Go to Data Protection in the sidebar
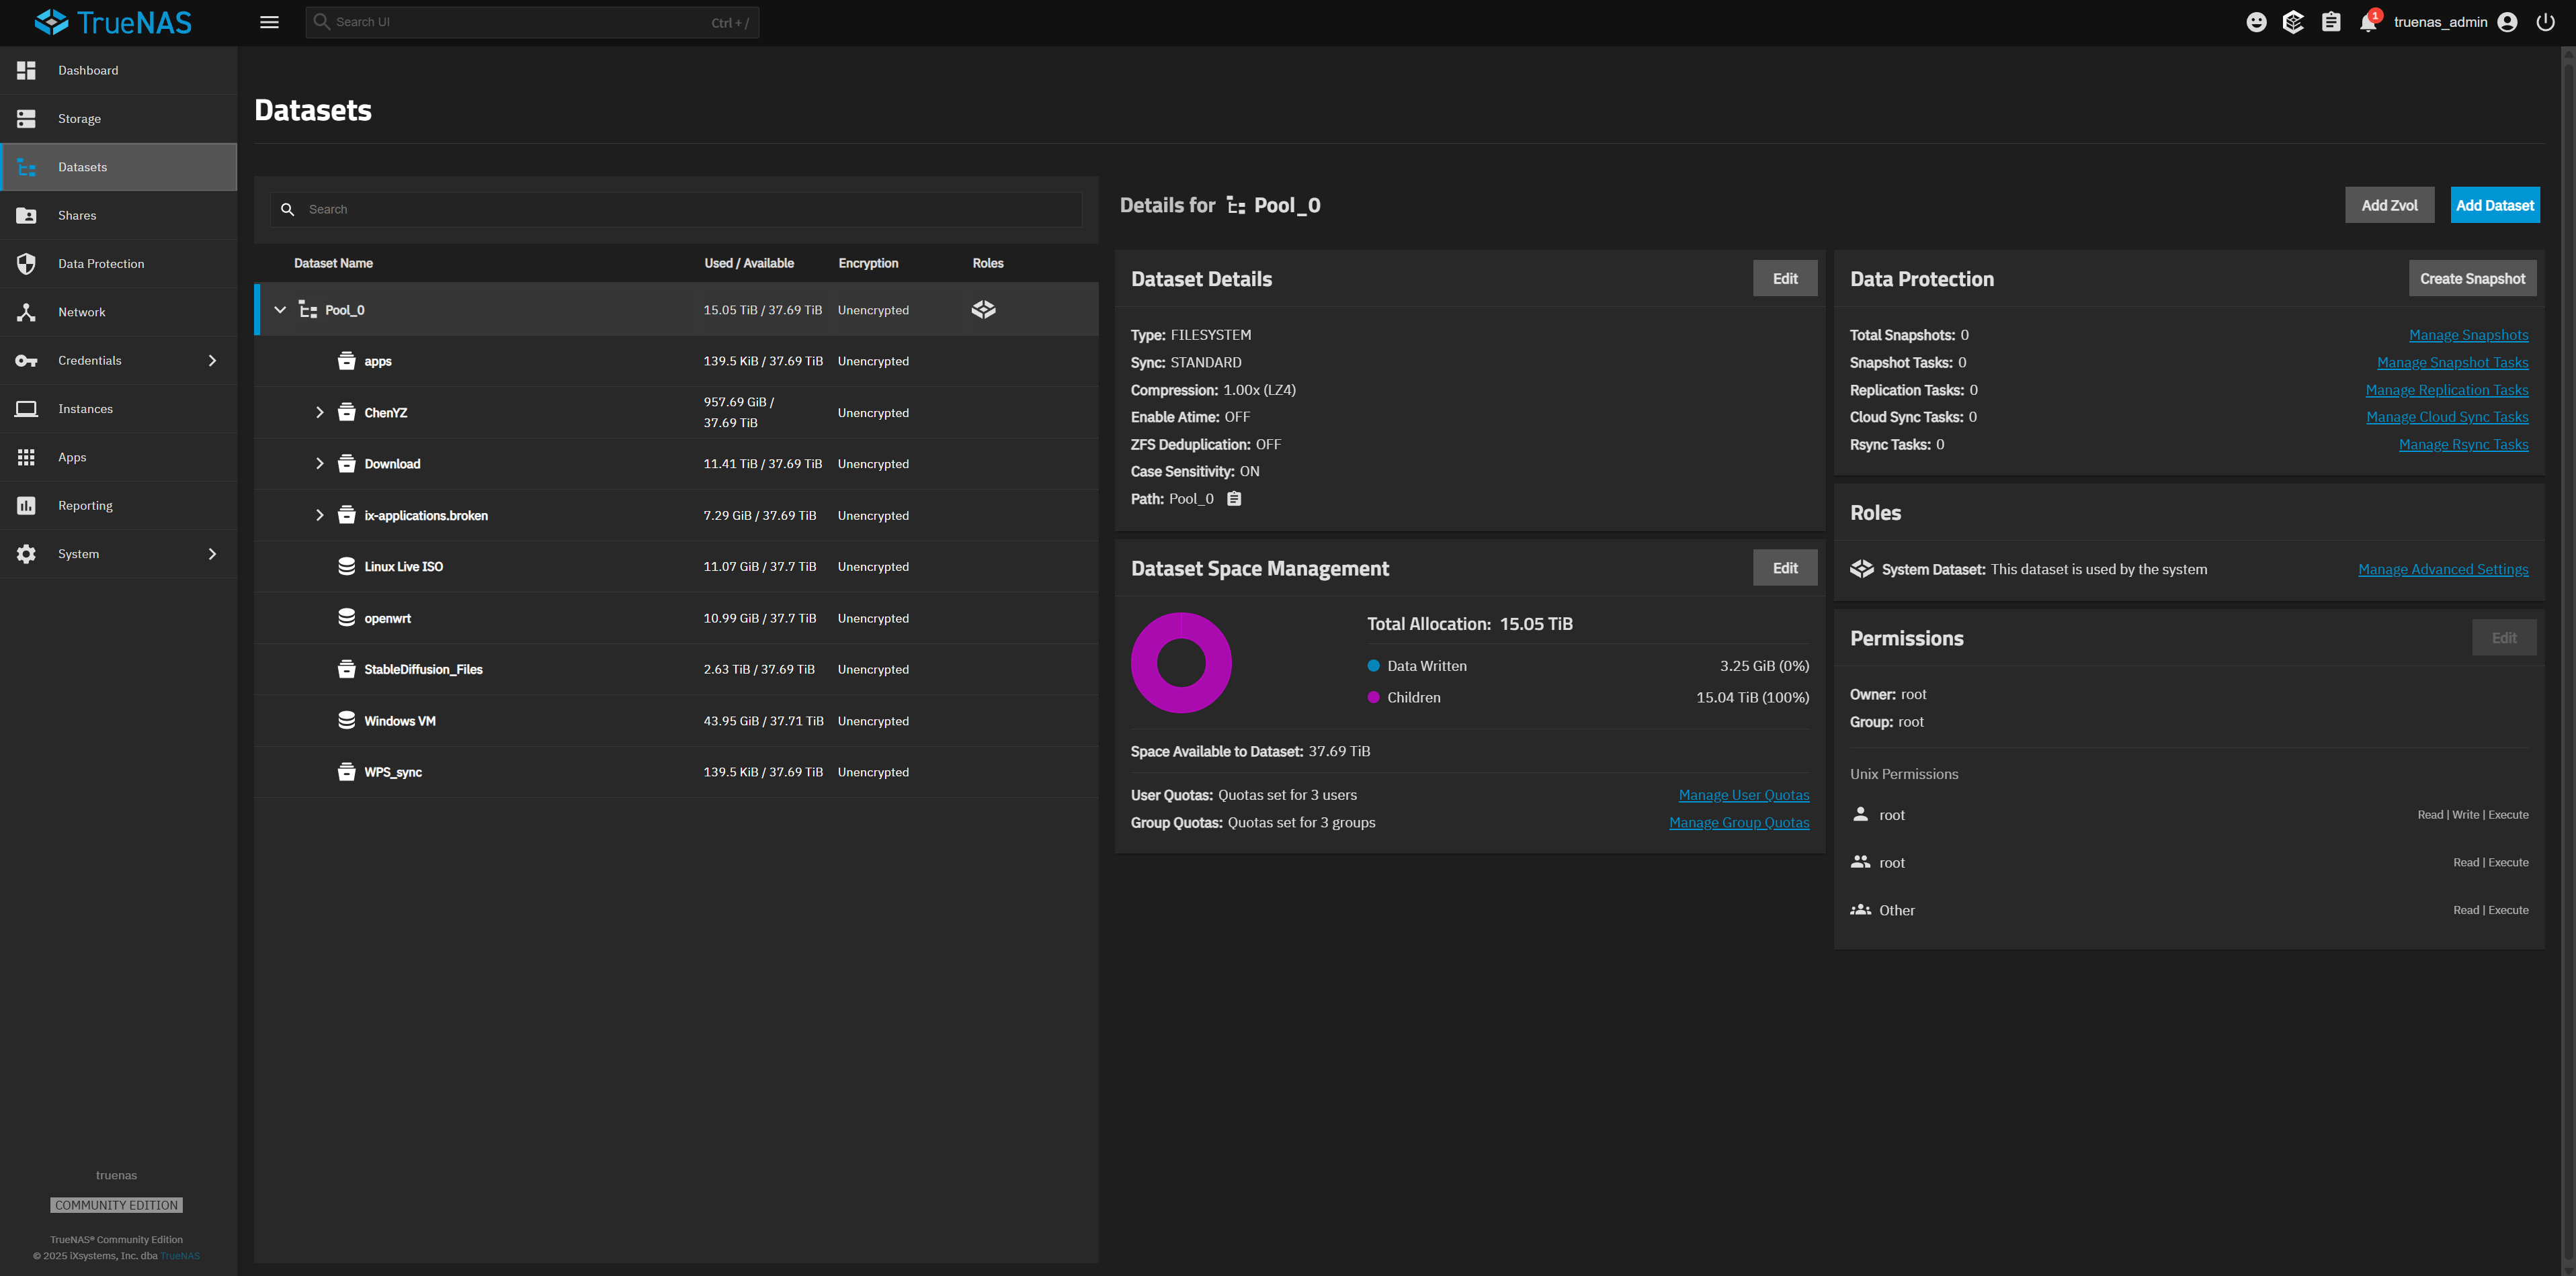This screenshot has width=2576, height=1276. tap(118, 264)
